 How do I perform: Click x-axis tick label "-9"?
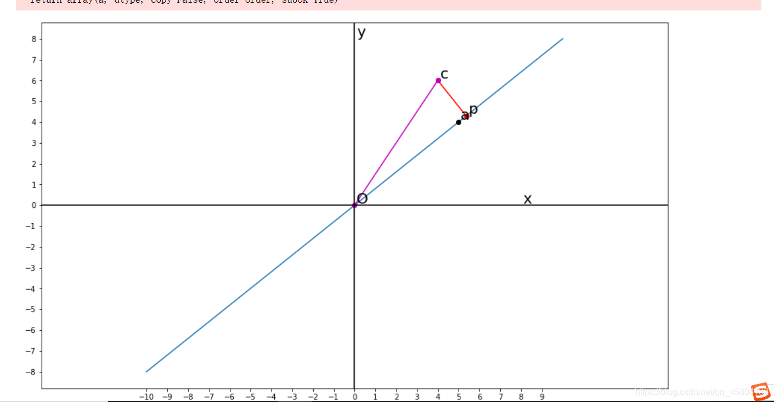[167, 397]
